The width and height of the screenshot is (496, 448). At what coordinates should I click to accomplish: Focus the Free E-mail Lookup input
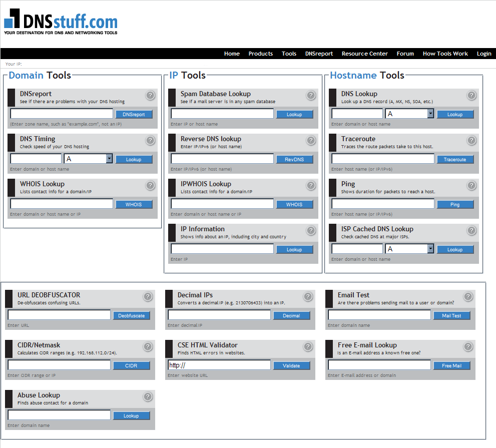click(x=379, y=365)
